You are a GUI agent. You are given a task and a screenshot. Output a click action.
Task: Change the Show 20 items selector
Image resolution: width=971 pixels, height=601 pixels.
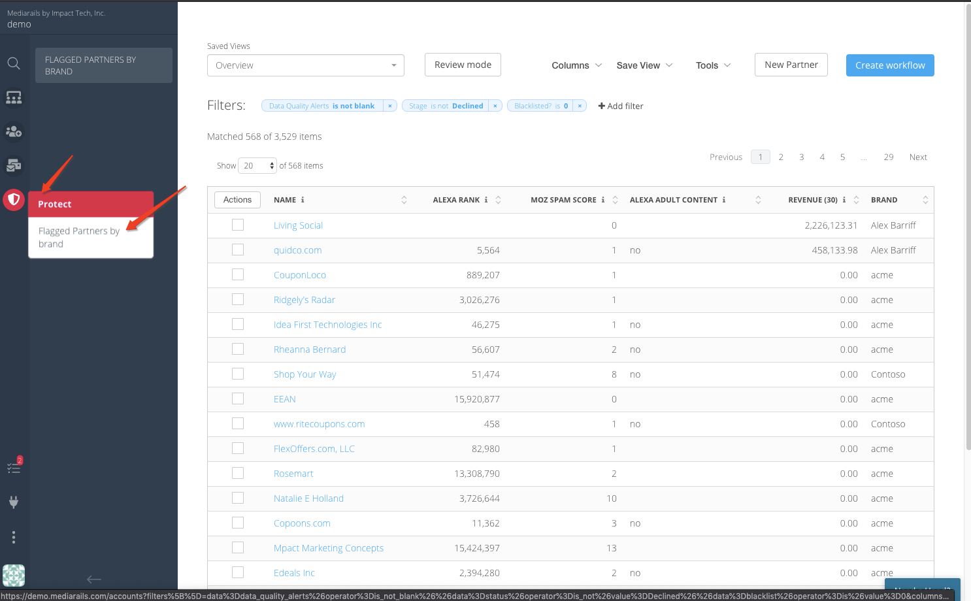257,166
